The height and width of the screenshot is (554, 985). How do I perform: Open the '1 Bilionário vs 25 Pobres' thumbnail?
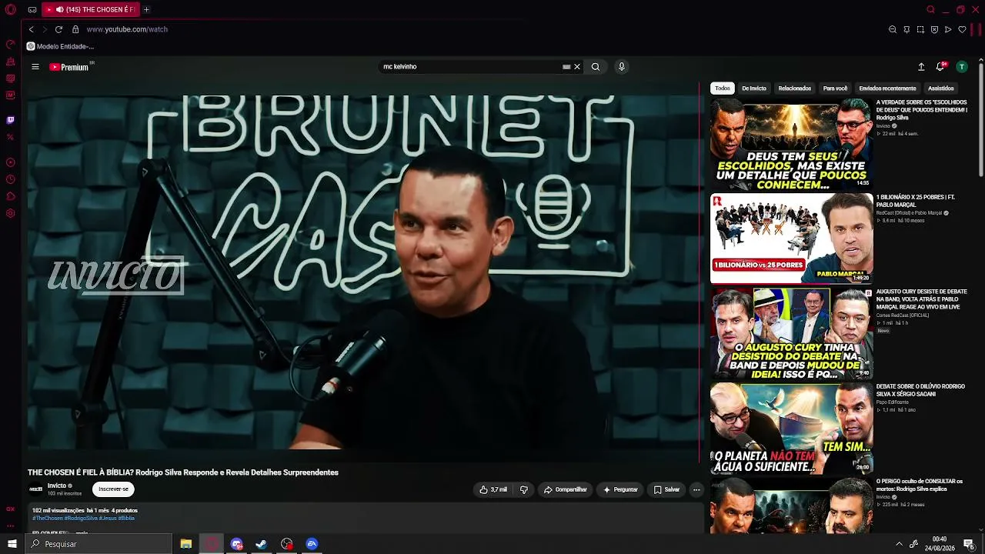(x=791, y=239)
